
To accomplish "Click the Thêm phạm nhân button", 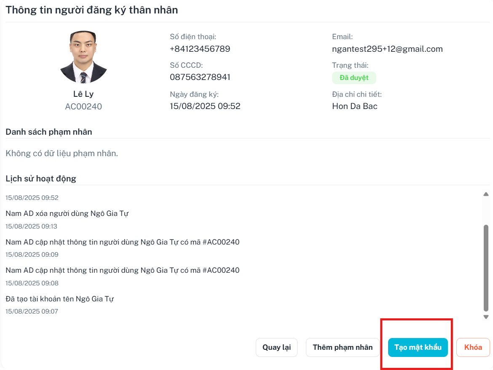I will point(343,347).
